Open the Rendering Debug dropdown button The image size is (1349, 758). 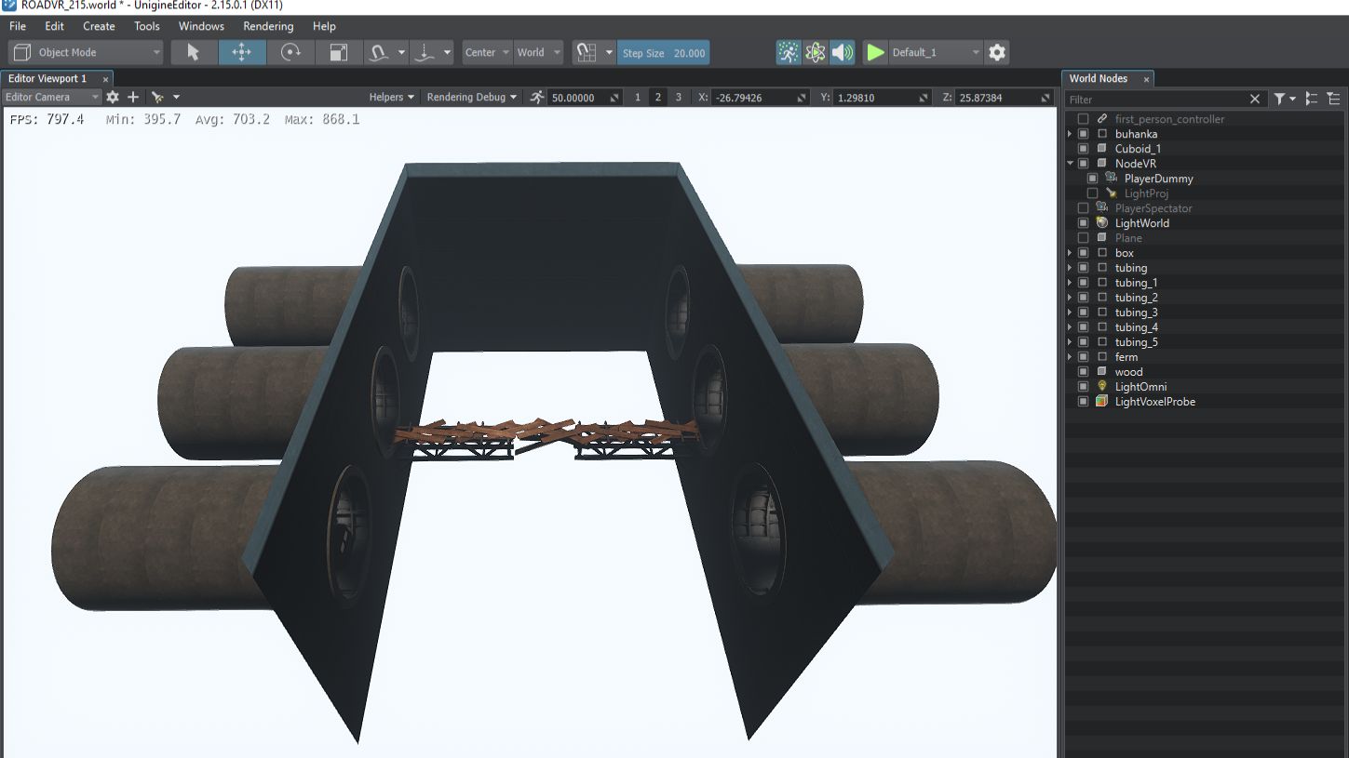tap(472, 97)
